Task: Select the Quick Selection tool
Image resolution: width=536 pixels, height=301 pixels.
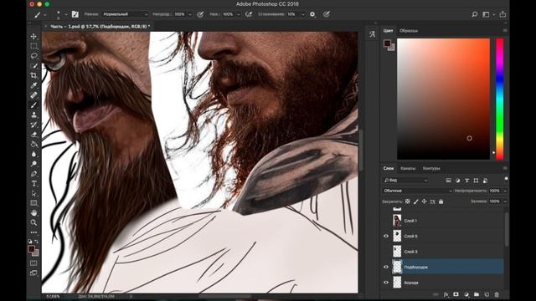Action: pyautogui.click(x=33, y=65)
